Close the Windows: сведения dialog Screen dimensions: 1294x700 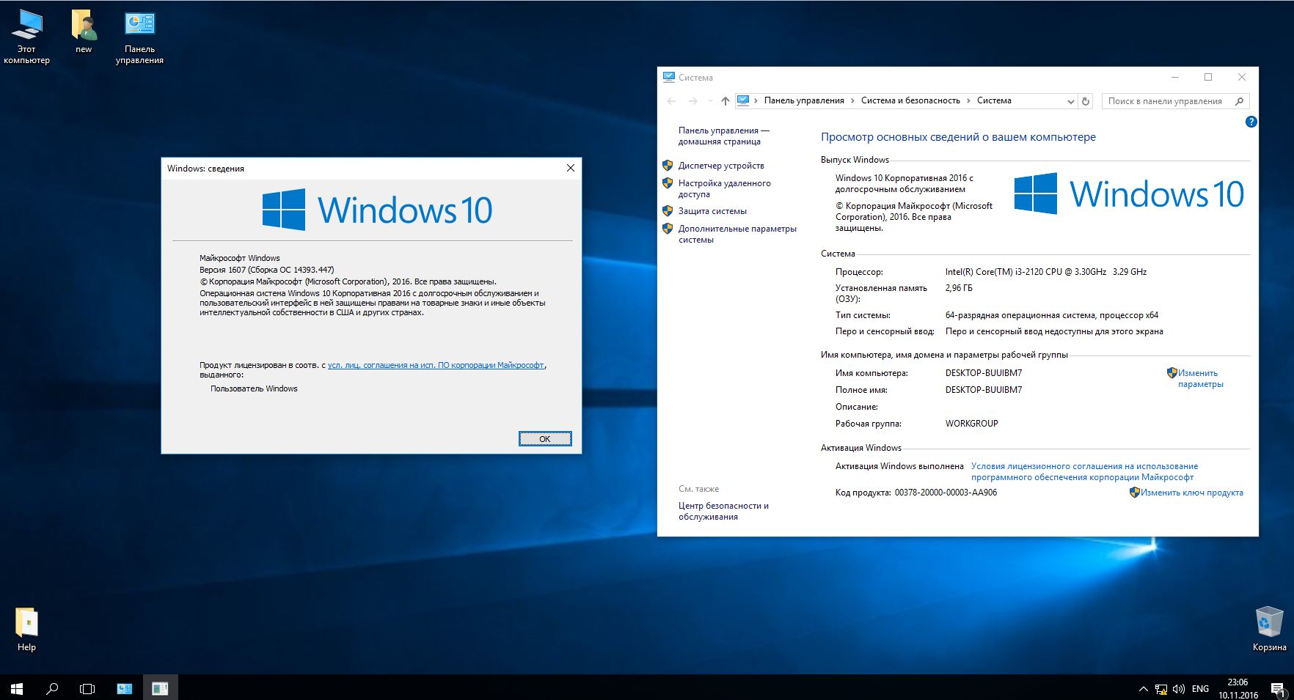pos(571,168)
